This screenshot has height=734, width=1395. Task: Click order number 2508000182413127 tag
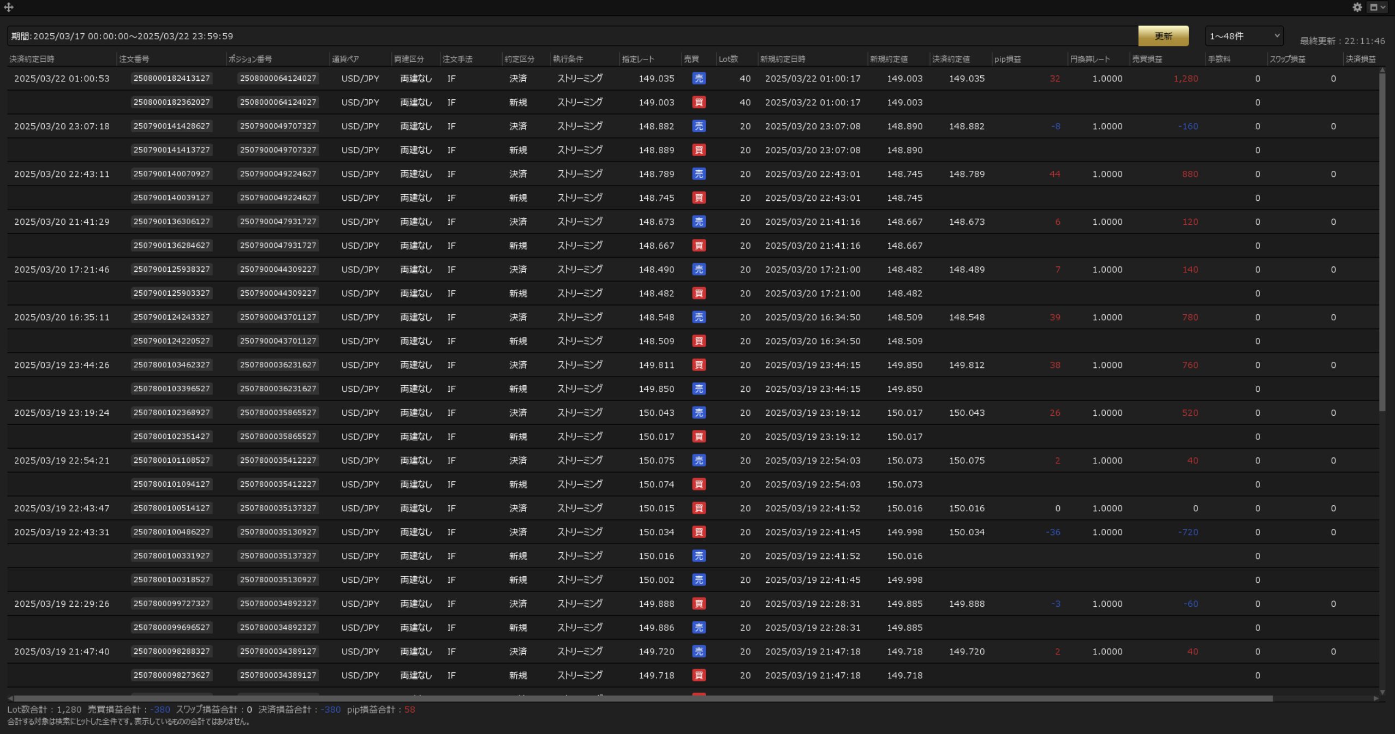pyautogui.click(x=171, y=79)
